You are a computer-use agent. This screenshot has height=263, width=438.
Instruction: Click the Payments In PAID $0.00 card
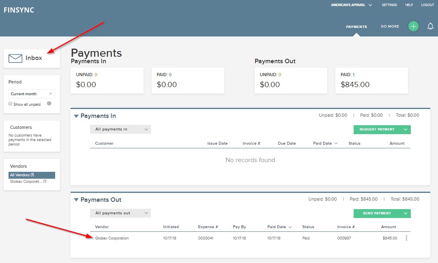188,81
